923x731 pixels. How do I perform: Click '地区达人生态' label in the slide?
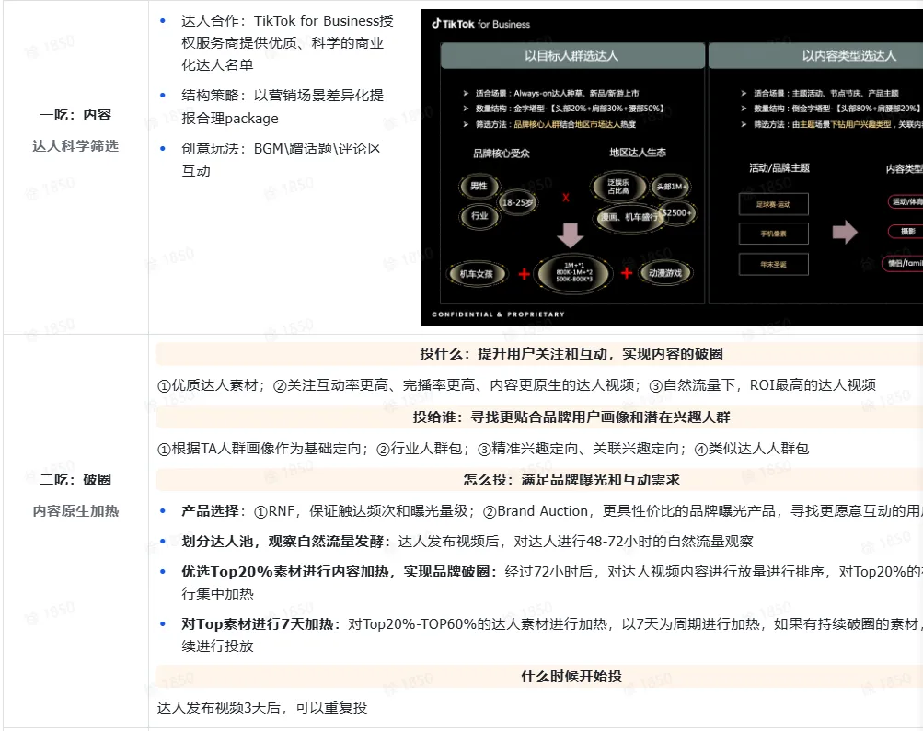(x=638, y=153)
